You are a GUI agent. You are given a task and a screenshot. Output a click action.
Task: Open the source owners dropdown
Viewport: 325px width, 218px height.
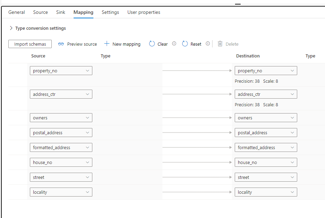[61, 118]
